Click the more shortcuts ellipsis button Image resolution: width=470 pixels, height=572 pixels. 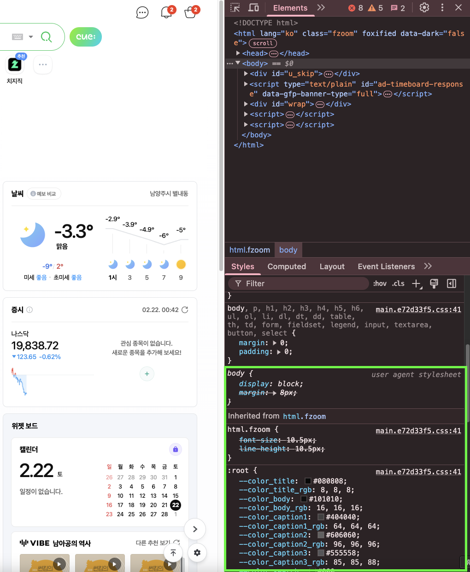(43, 65)
